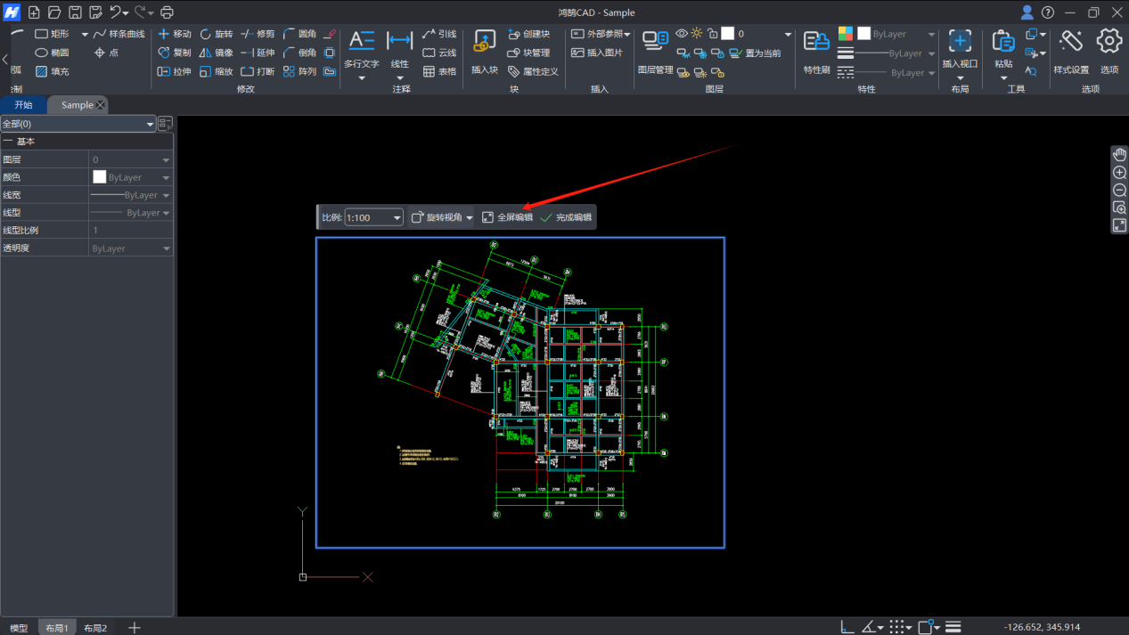The width and height of the screenshot is (1129, 635).
Task: Toggle the layer lock icon in ribbon
Action: 712,34
